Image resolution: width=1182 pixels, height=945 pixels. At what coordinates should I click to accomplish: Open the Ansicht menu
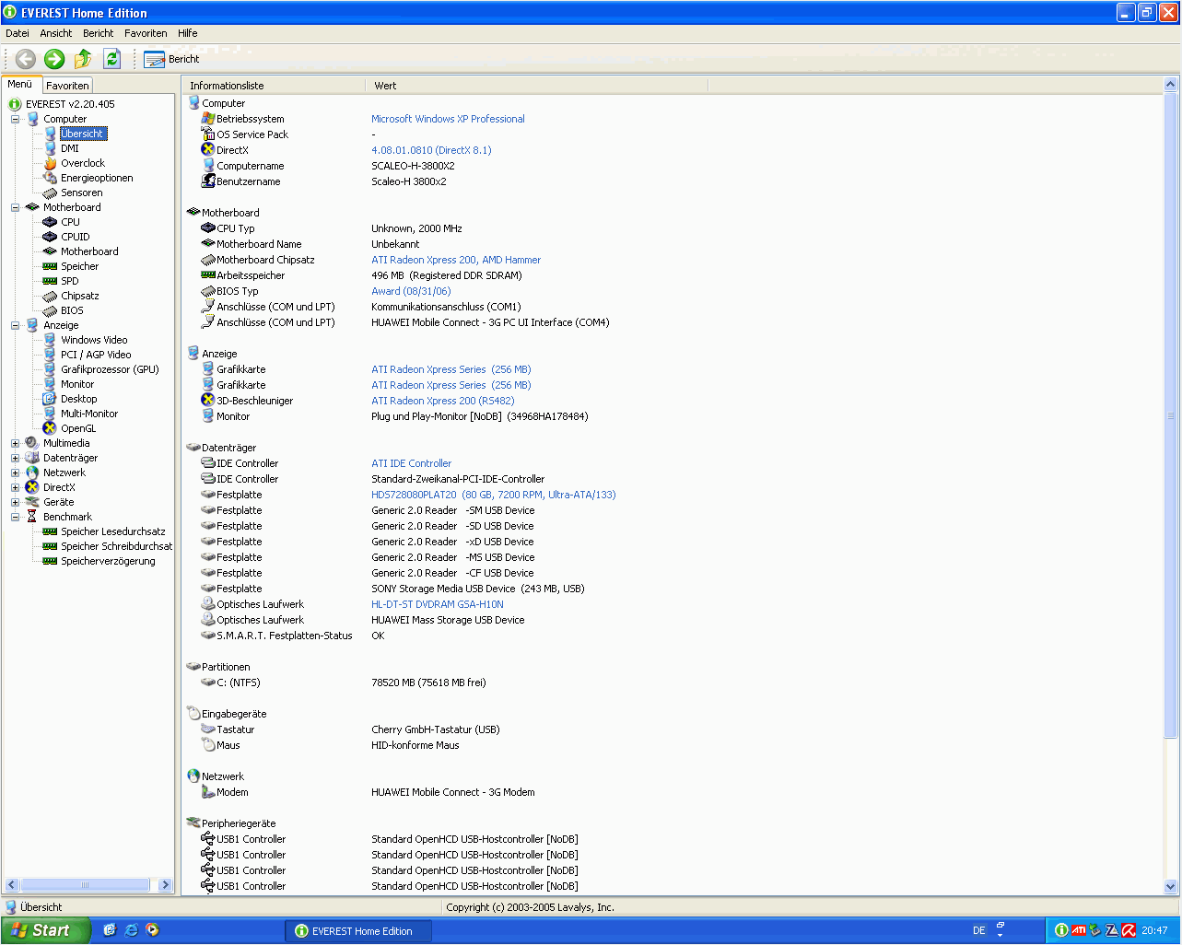pos(56,33)
